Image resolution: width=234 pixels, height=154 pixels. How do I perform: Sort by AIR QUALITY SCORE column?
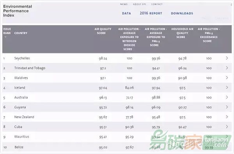click(x=103, y=31)
